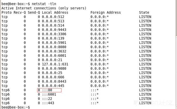
Task: Click the terminal vertical scrollbar
Action: tap(176, 54)
